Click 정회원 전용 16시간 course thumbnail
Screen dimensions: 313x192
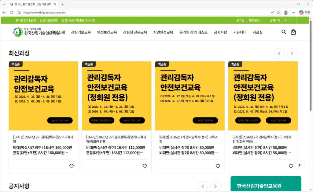(x=116, y=96)
